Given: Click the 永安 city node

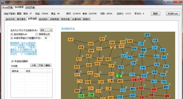Looking at the screenshot, I should (90, 73).
